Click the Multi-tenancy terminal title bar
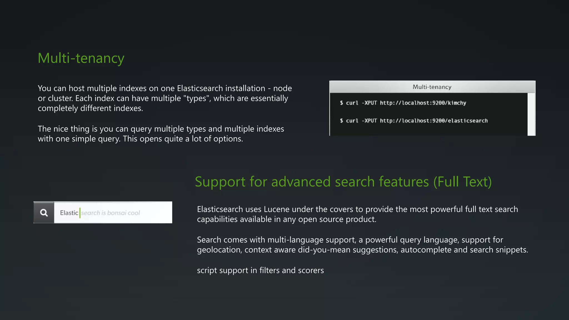This screenshot has width=569, height=320. point(432,87)
